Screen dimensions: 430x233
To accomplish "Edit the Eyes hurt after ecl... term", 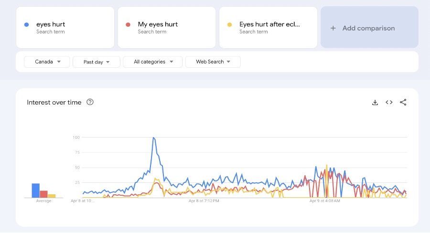I will [x=268, y=27].
